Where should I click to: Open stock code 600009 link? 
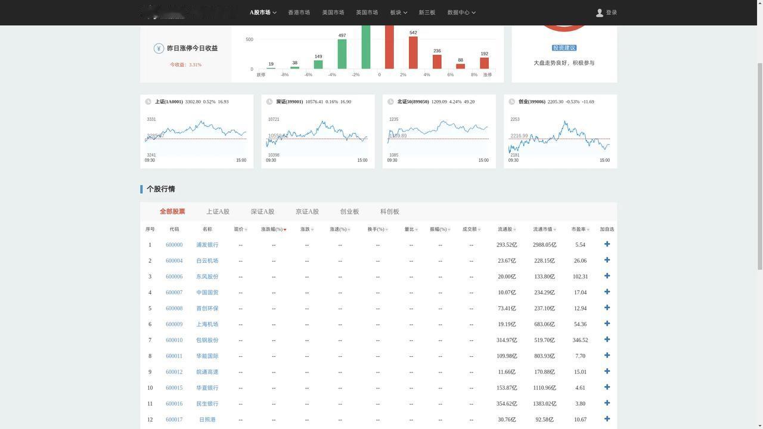tap(174, 324)
